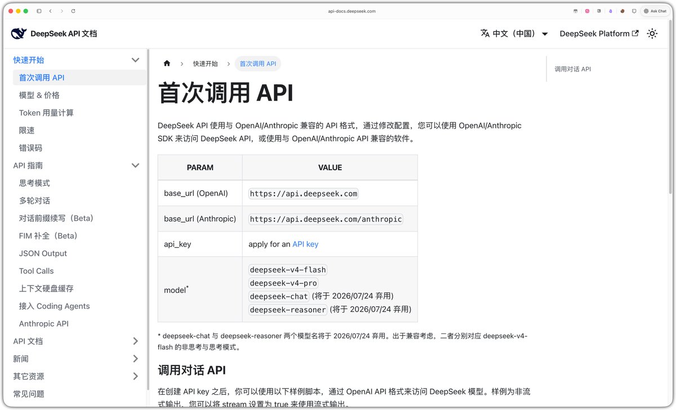Click the deepseek-reasoner model name
The width and height of the screenshot is (676, 410).
coord(288,309)
